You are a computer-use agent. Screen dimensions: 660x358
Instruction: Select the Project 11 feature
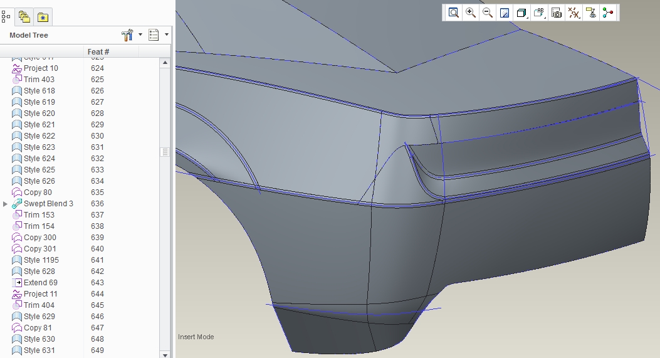pos(40,295)
